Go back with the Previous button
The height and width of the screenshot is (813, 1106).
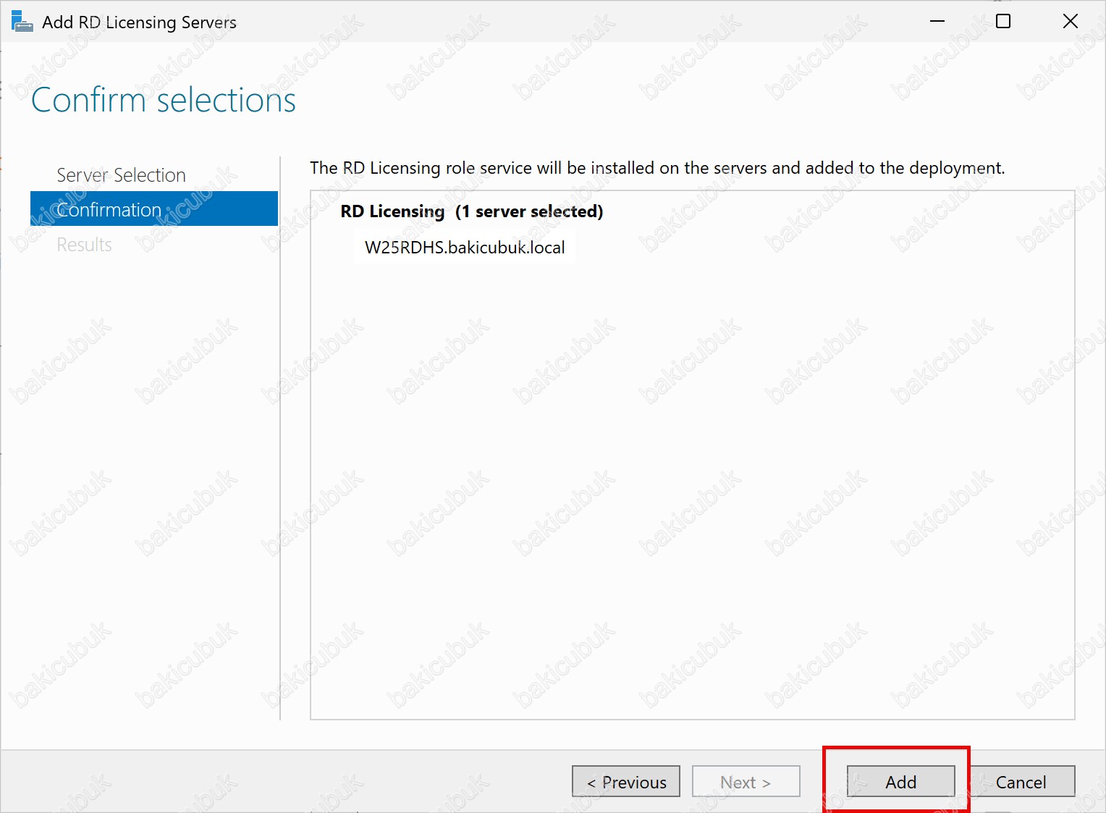[x=626, y=782]
